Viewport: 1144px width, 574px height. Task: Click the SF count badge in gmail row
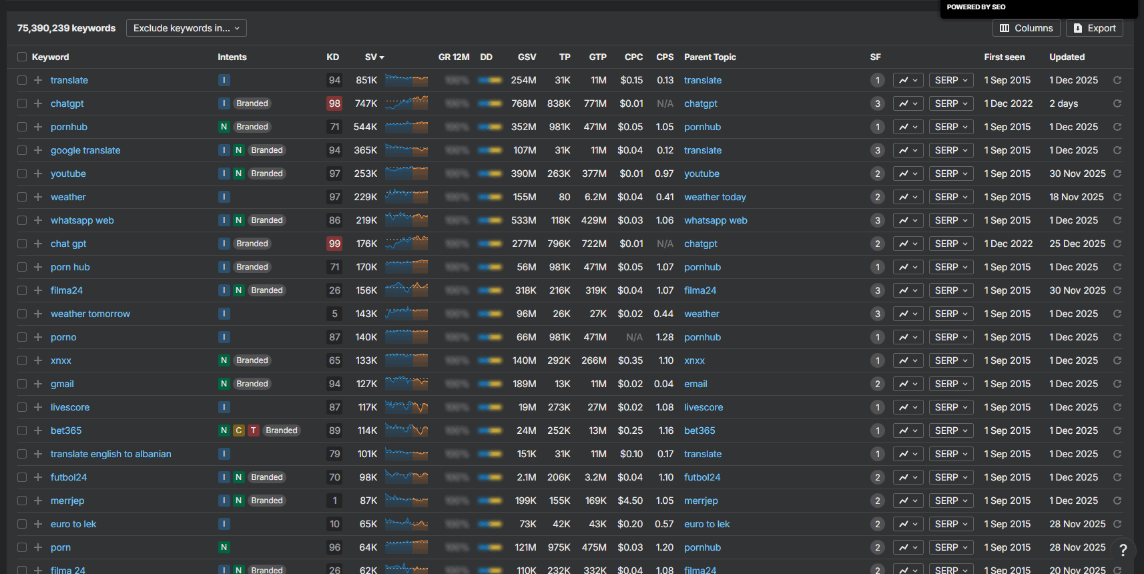[x=878, y=384]
